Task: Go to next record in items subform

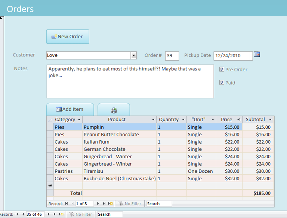Action: [x=98, y=204]
